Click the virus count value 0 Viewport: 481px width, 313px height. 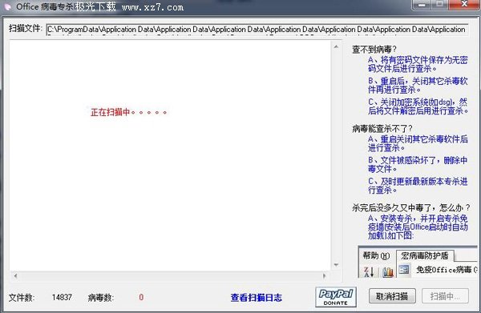tap(141, 297)
